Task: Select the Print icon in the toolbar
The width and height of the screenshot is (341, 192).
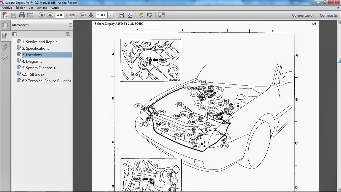Action: coord(22,15)
